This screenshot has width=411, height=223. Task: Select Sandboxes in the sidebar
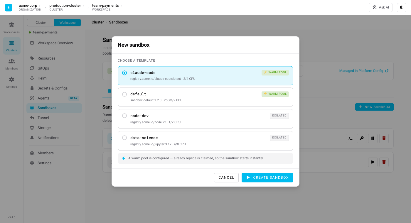point(54,108)
